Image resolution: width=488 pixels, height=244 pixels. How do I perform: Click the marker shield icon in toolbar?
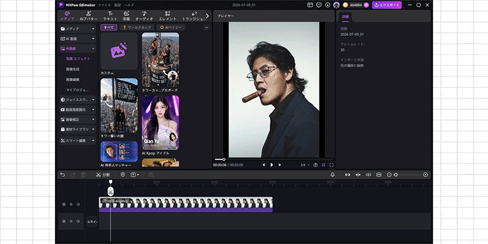(123, 174)
